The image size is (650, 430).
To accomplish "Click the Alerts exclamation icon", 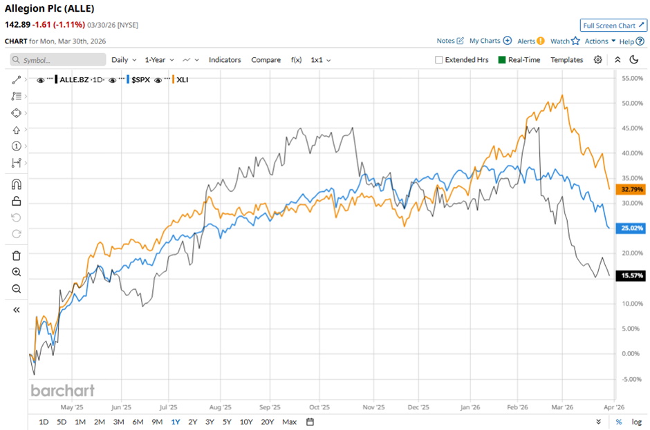I will (x=541, y=41).
